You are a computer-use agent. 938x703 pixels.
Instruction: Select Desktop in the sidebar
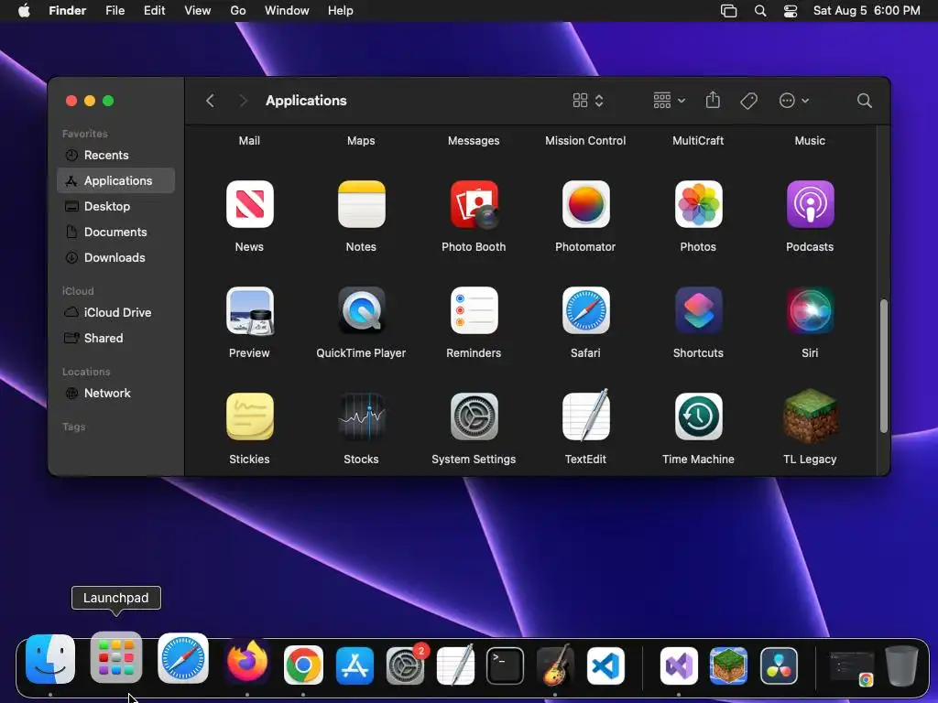point(116,206)
